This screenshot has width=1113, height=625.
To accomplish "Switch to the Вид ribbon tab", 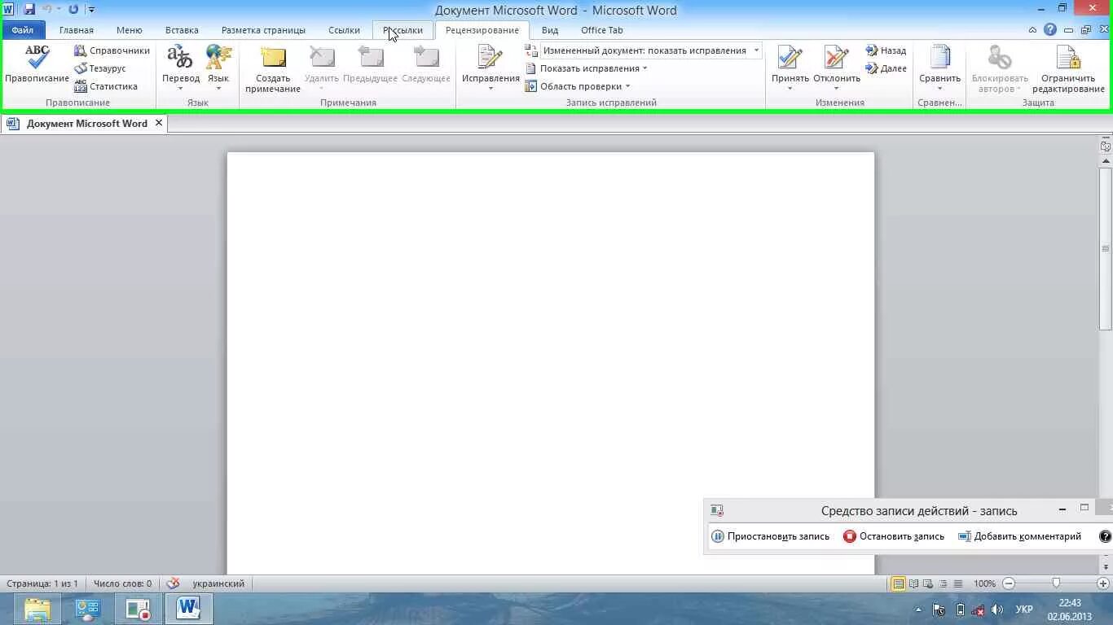I will coord(550,30).
